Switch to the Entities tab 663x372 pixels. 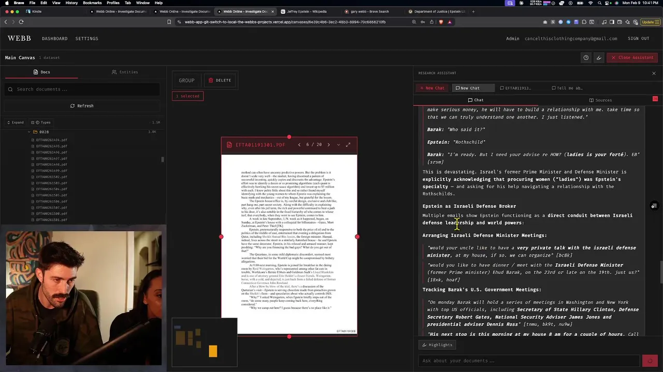pos(125,72)
